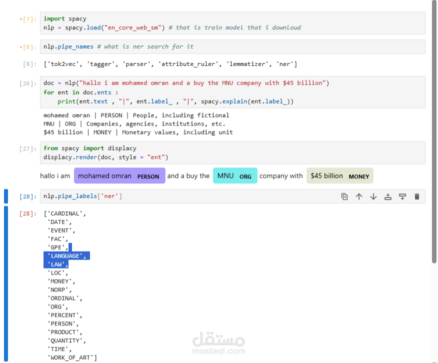The width and height of the screenshot is (438, 363).
Task: Click inside the nlp.pipe_names code cell
Action: (x=232, y=46)
